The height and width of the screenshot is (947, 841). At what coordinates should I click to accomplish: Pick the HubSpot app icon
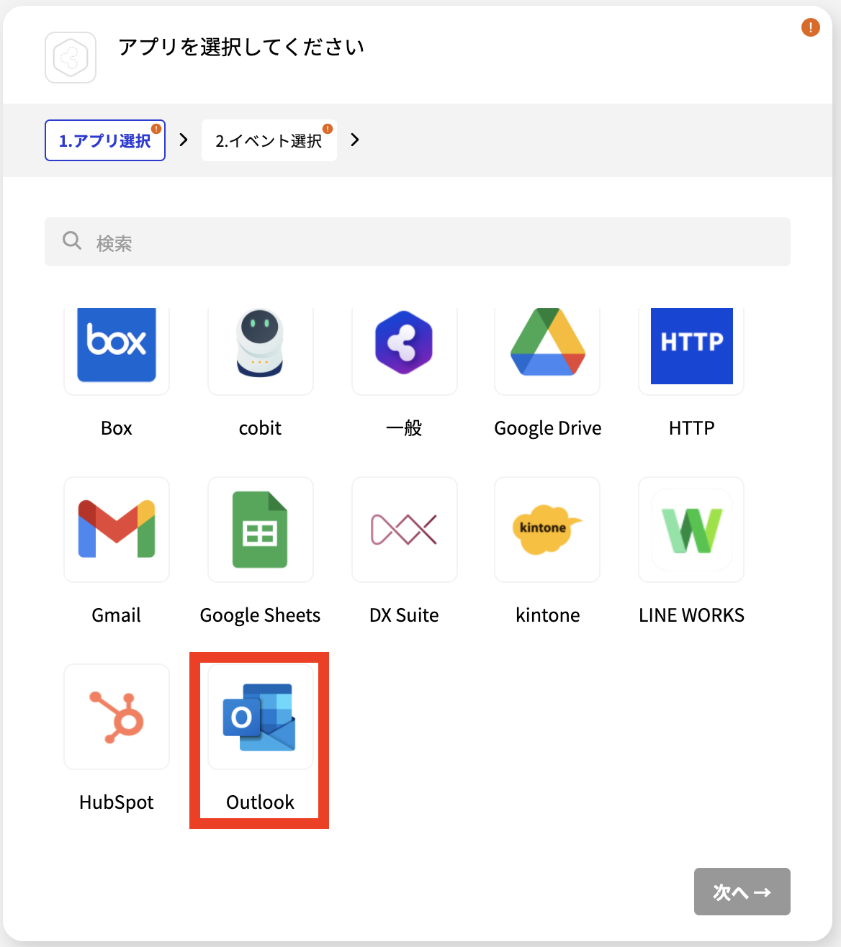(117, 717)
